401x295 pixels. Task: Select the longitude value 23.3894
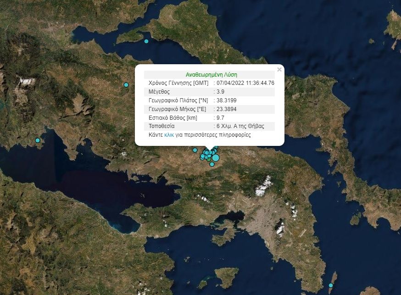(x=226, y=109)
